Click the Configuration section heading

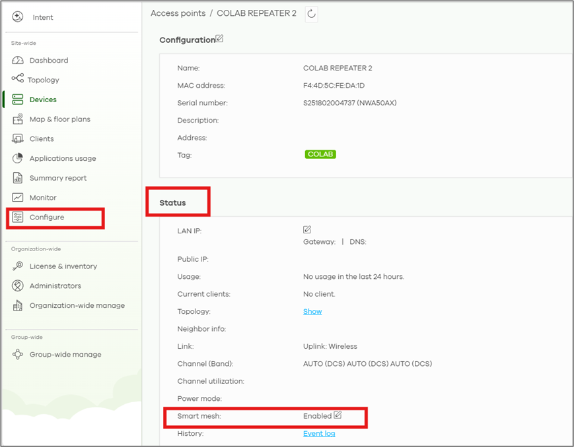[187, 40]
